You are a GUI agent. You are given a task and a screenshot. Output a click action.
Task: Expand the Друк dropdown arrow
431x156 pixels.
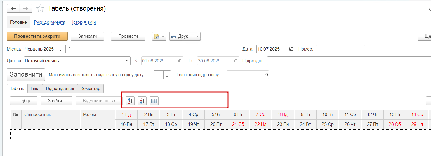coord(197,36)
